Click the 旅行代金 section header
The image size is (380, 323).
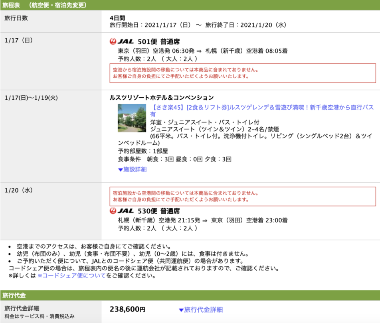coord(190,295)
